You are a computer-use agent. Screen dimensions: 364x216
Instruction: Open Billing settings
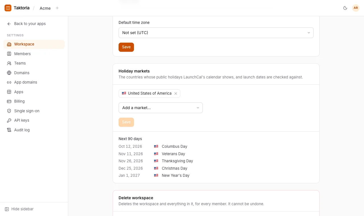(x=34, y=101)
